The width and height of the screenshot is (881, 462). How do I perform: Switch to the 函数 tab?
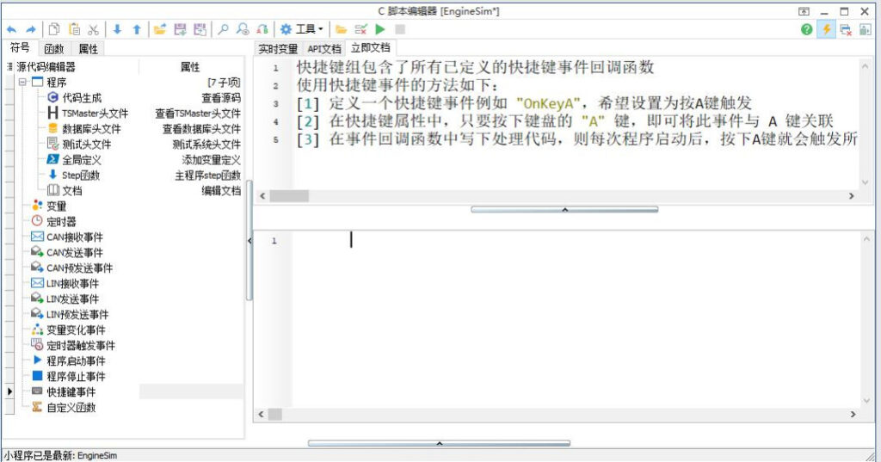54,49
